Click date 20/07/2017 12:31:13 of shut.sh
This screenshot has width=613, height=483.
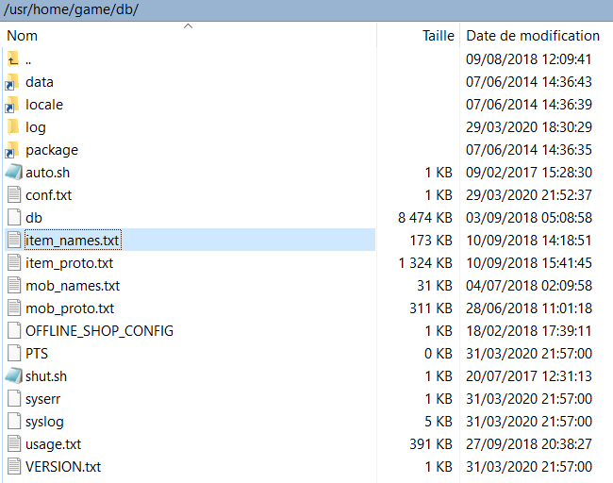pos(529,376)
